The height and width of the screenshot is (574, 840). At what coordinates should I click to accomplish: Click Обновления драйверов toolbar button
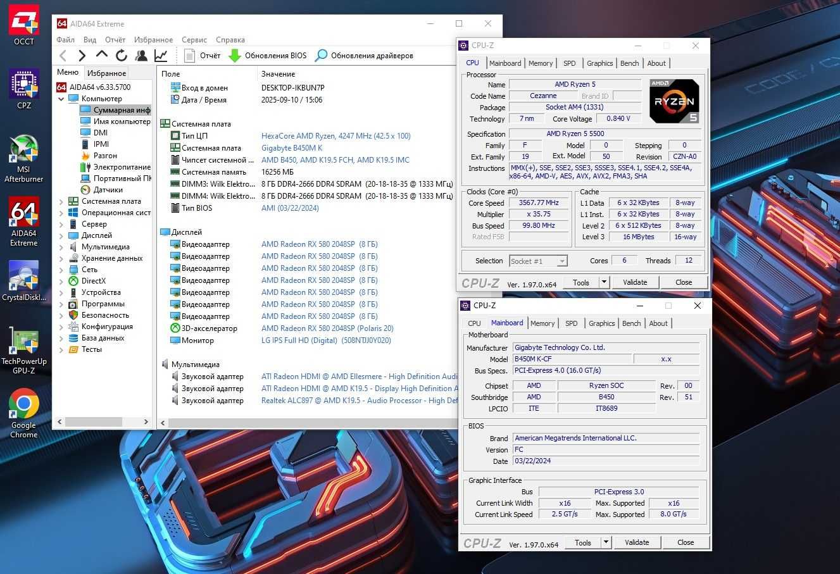click(364, 56)
